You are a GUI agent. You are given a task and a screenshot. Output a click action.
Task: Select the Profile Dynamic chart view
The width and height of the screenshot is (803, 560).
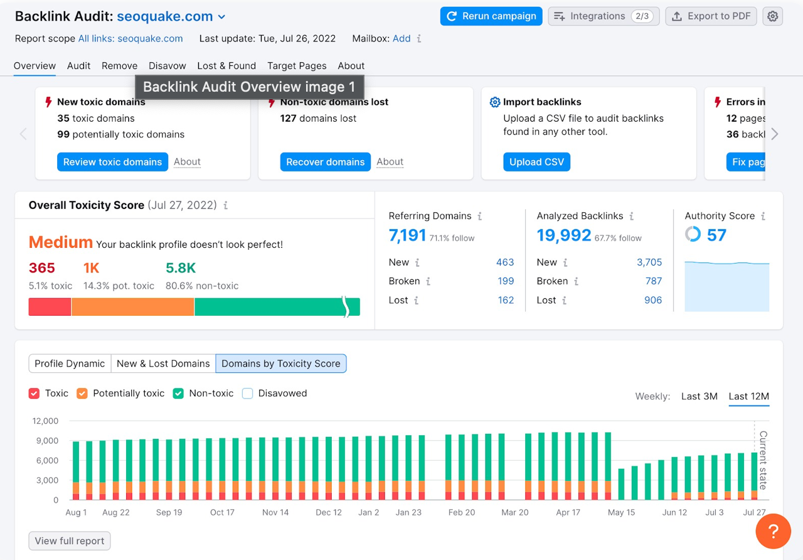(x=70, y=363)
